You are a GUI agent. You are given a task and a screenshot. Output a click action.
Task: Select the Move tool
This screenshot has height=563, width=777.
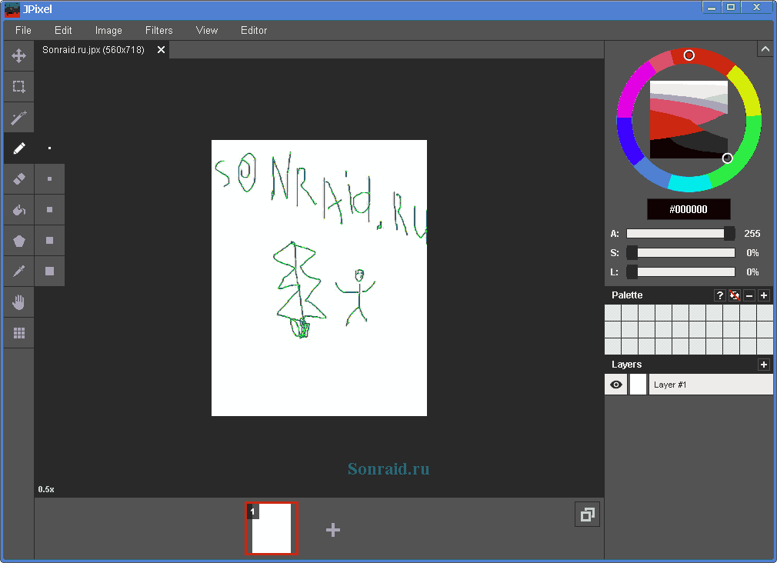click(x=18, y=56)
